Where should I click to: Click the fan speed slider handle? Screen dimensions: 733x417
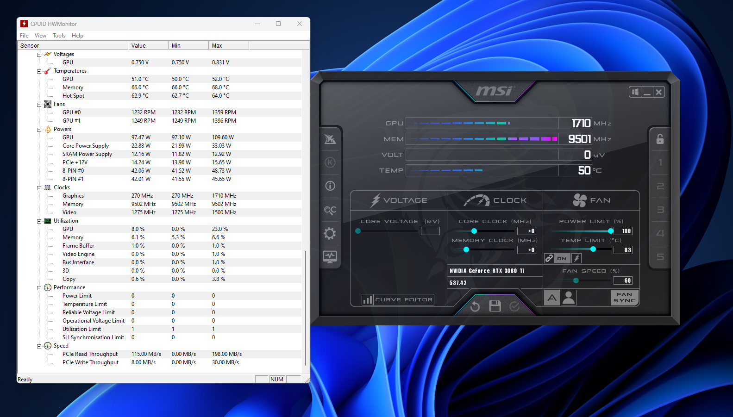(576, 280)
